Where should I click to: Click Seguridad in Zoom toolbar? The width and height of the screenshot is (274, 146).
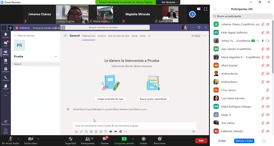click(71, 141)
